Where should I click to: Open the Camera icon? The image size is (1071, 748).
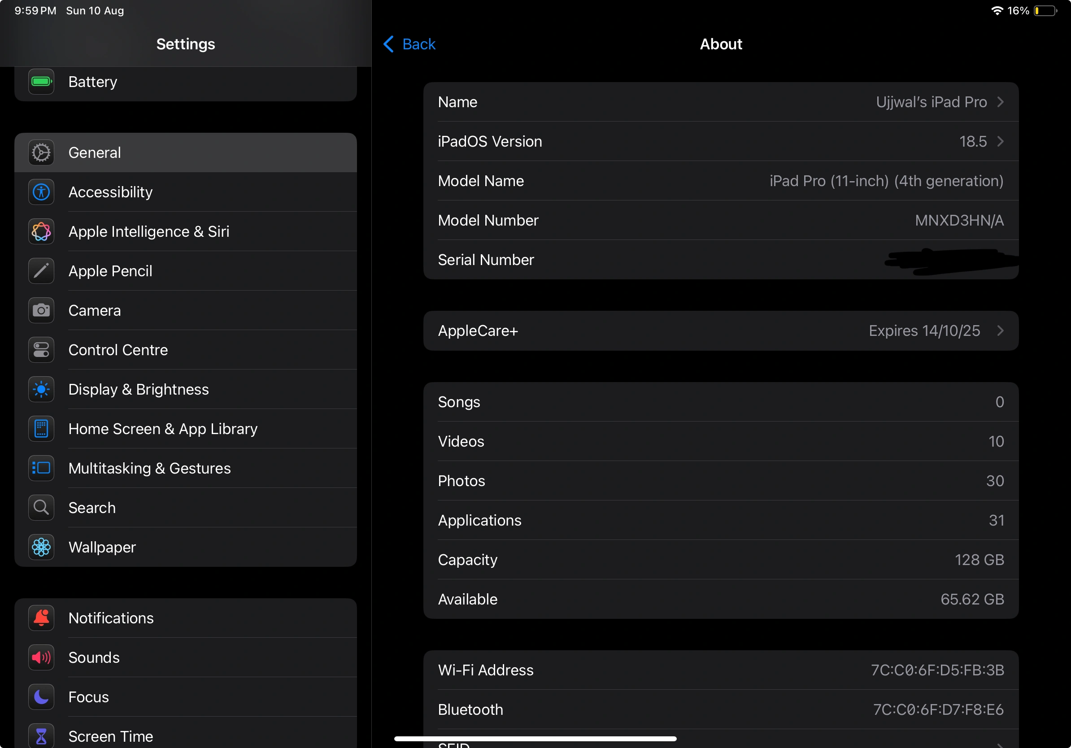coord(41,311)
